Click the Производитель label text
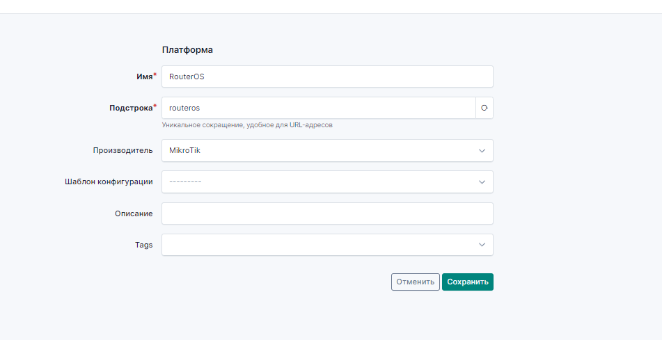 point(123,150)
